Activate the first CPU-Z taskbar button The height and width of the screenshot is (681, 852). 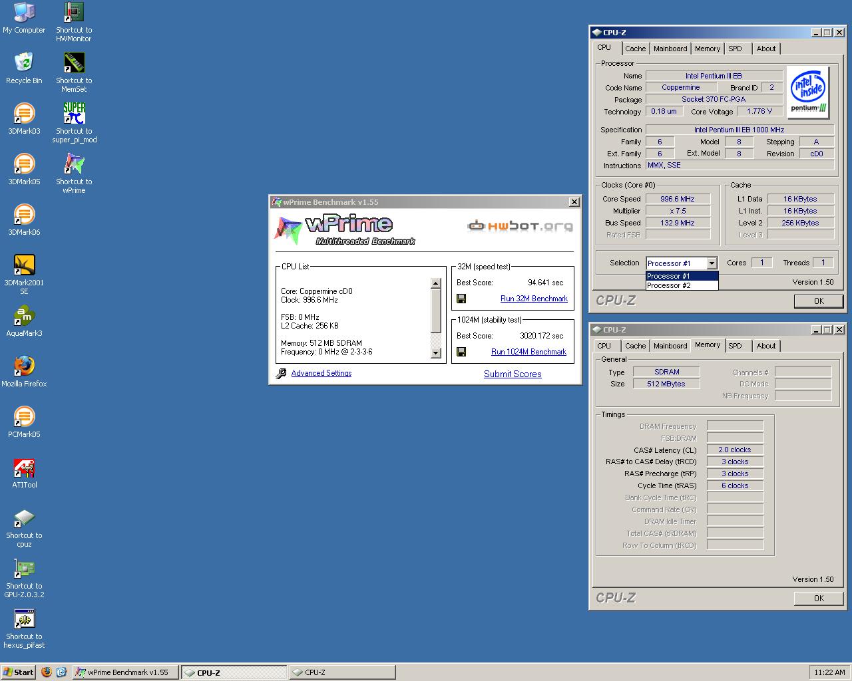(234, 672)
